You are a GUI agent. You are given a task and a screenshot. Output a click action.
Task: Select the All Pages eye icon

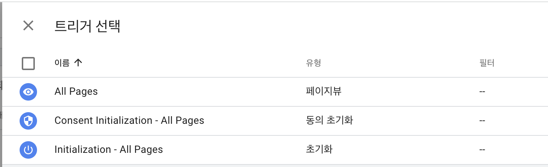pyautogui.click(x=28, y=92)
